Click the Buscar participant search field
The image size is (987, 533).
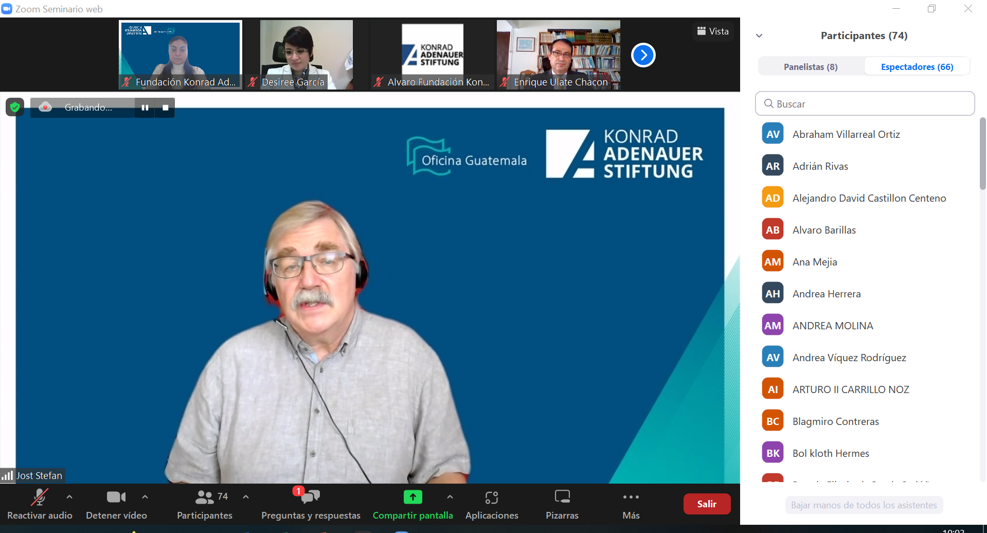(x=865, y=104)
